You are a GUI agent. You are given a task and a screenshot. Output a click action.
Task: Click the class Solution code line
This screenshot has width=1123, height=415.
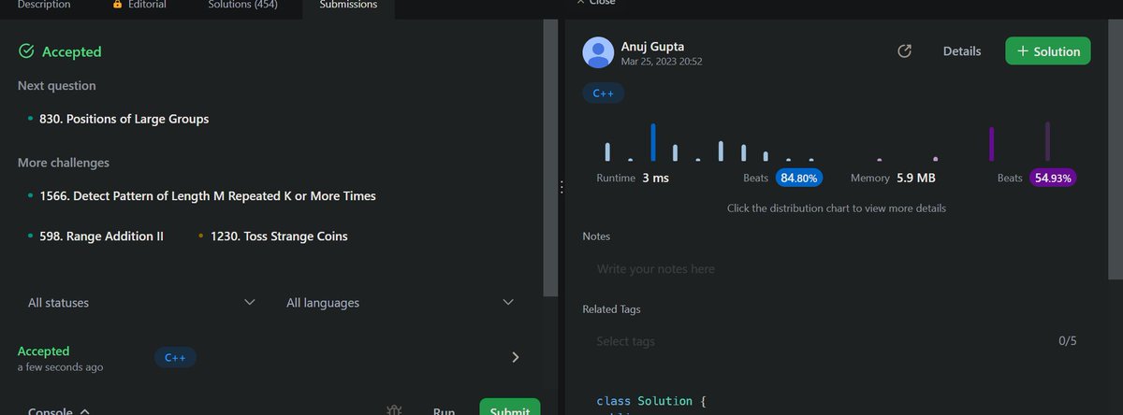click(650, 401)
